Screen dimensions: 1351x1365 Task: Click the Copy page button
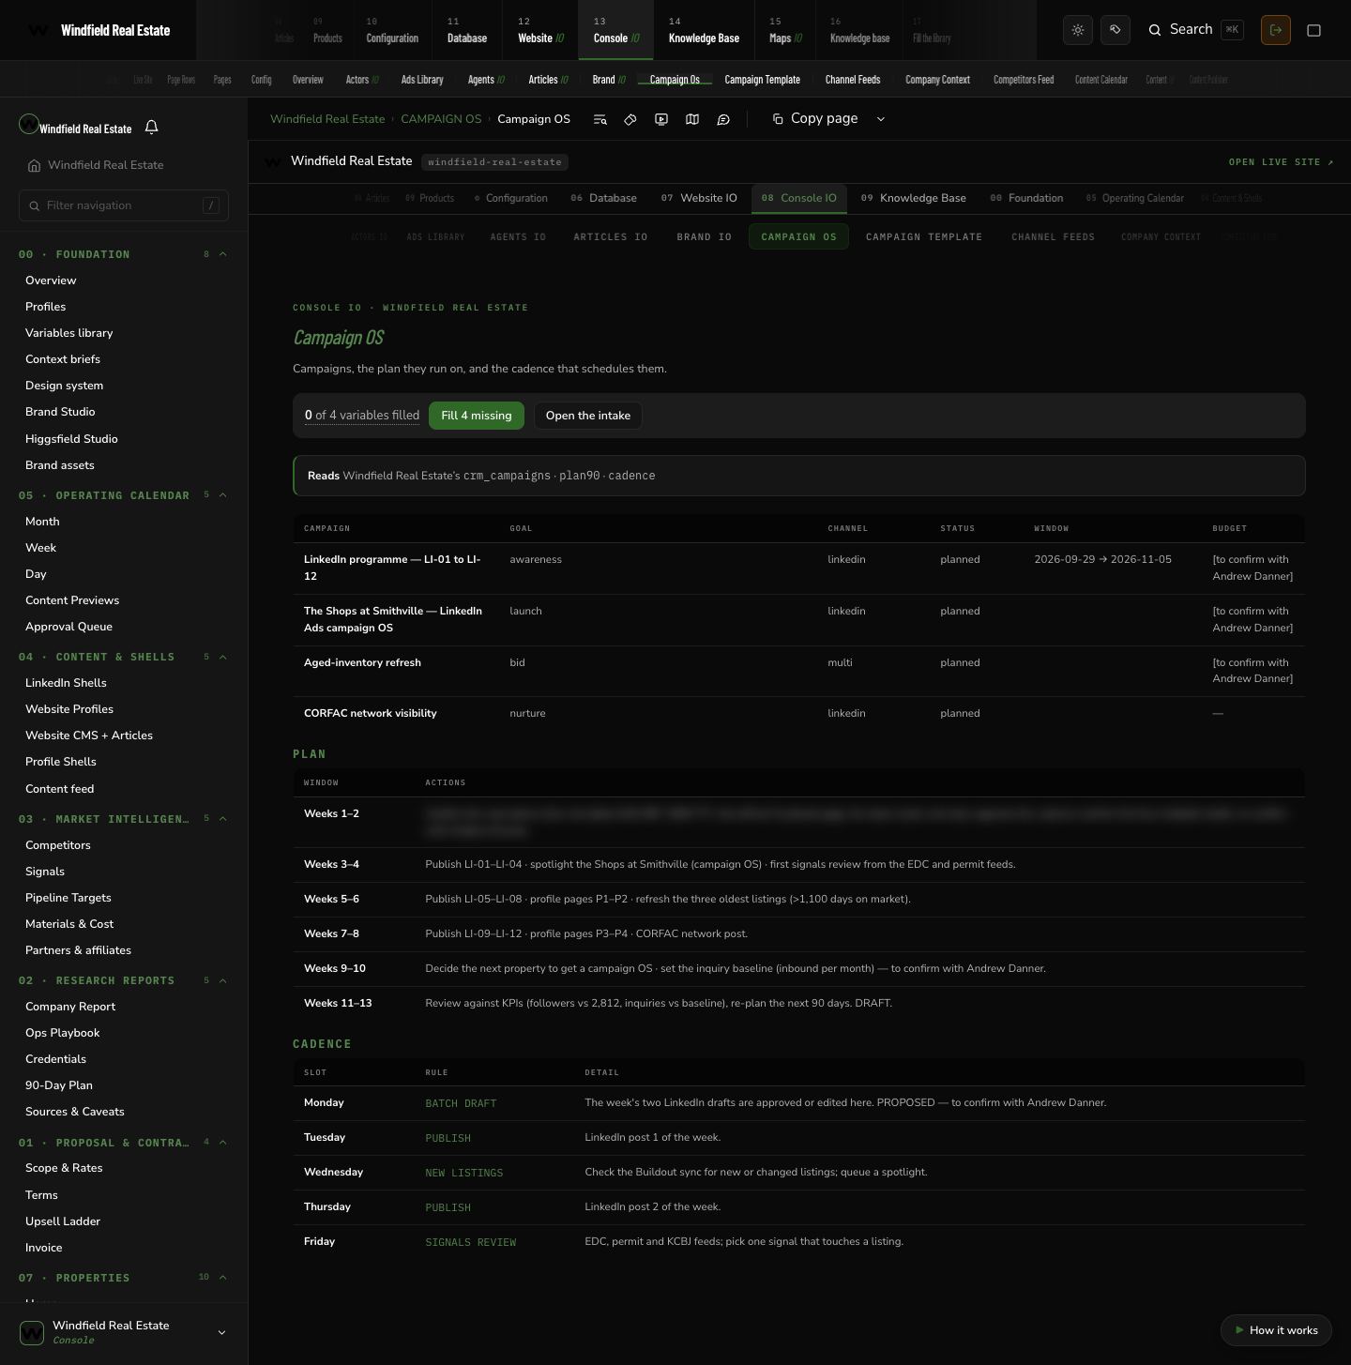[x=814, y=118]
